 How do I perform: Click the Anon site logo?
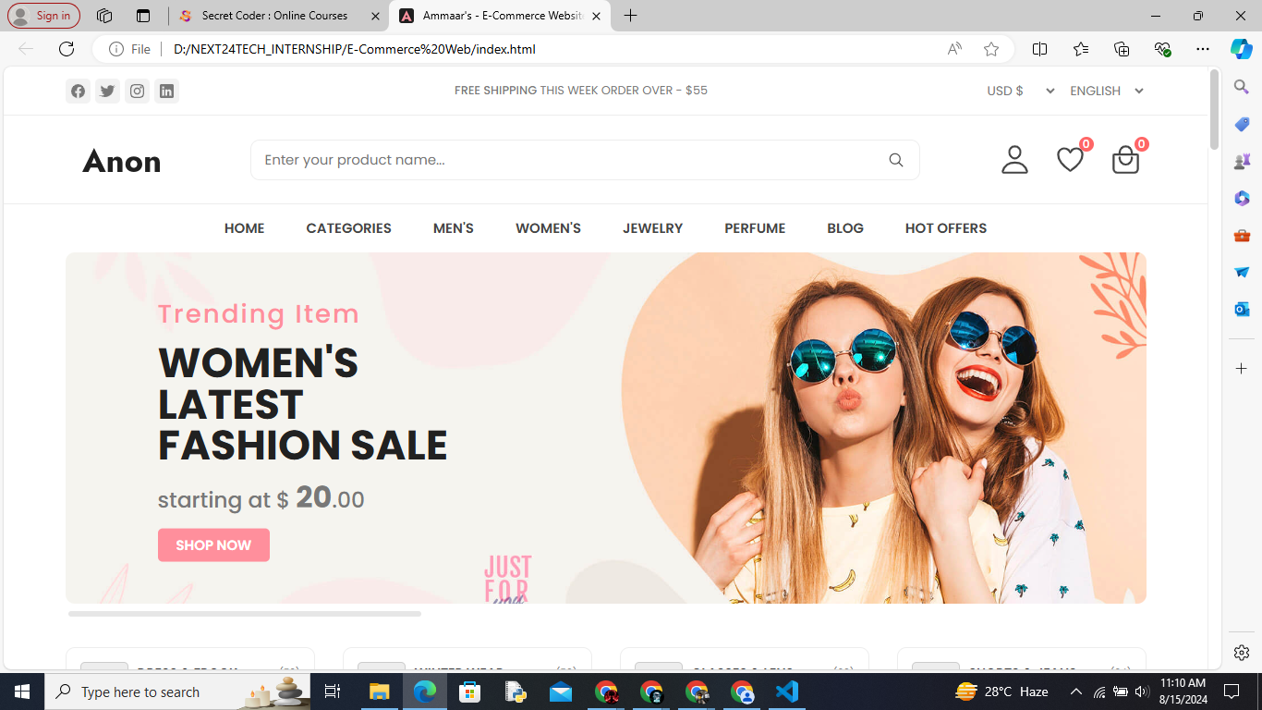[122, 161]
